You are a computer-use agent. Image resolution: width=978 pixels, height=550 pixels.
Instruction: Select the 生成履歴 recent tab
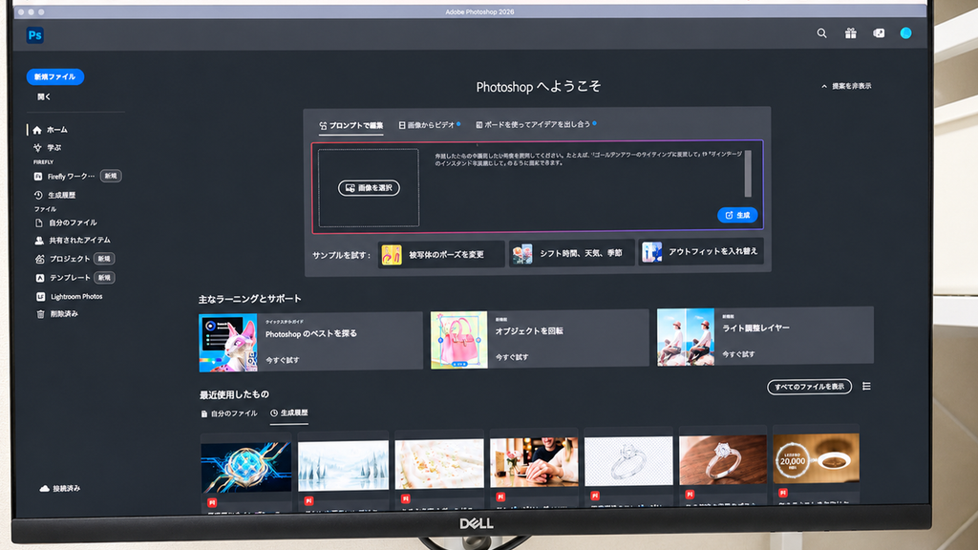coord(288,412)
